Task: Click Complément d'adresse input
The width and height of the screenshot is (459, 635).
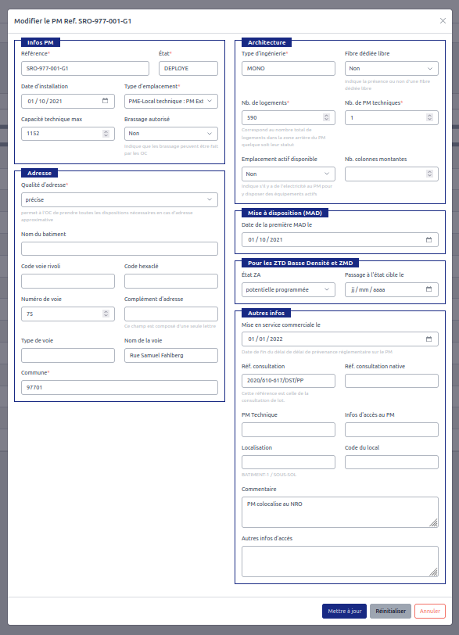Action: point(170,314)
